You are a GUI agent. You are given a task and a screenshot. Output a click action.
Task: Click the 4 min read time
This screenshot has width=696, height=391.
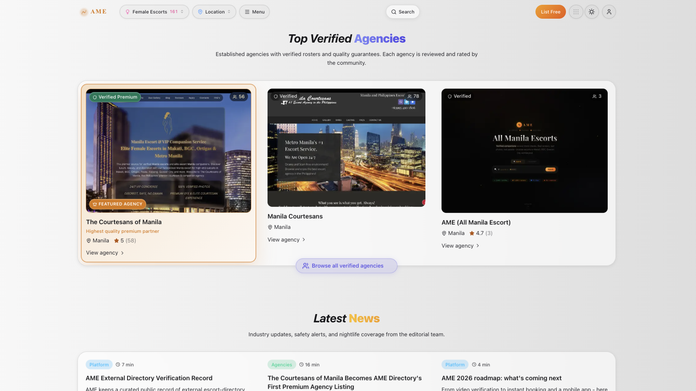click(x=481, y=365)
